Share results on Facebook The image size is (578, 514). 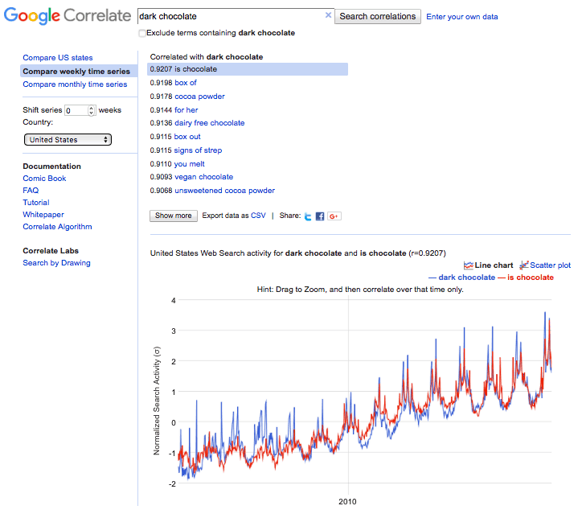click(x=320, y=216)
